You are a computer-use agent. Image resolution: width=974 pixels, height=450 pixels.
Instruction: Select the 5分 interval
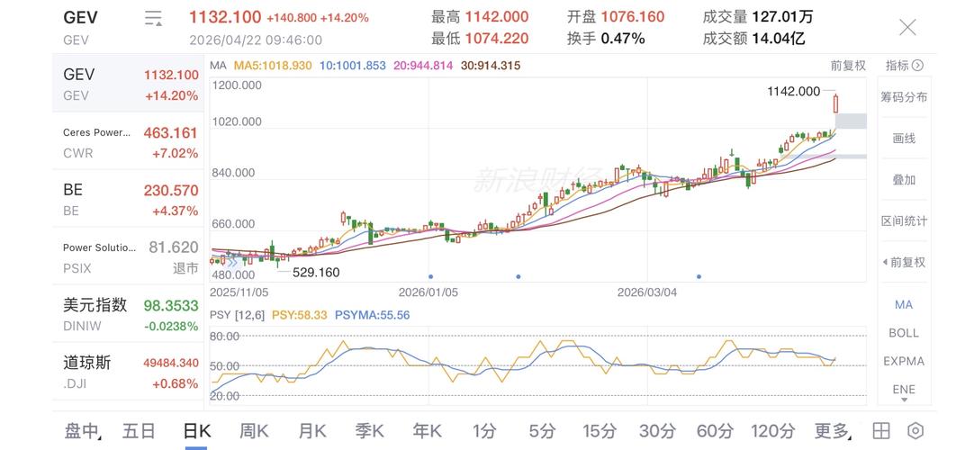point(542,430)
